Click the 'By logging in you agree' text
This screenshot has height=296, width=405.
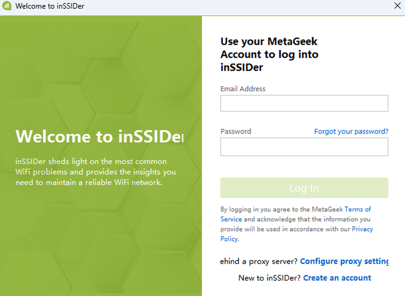click(282, 209)
